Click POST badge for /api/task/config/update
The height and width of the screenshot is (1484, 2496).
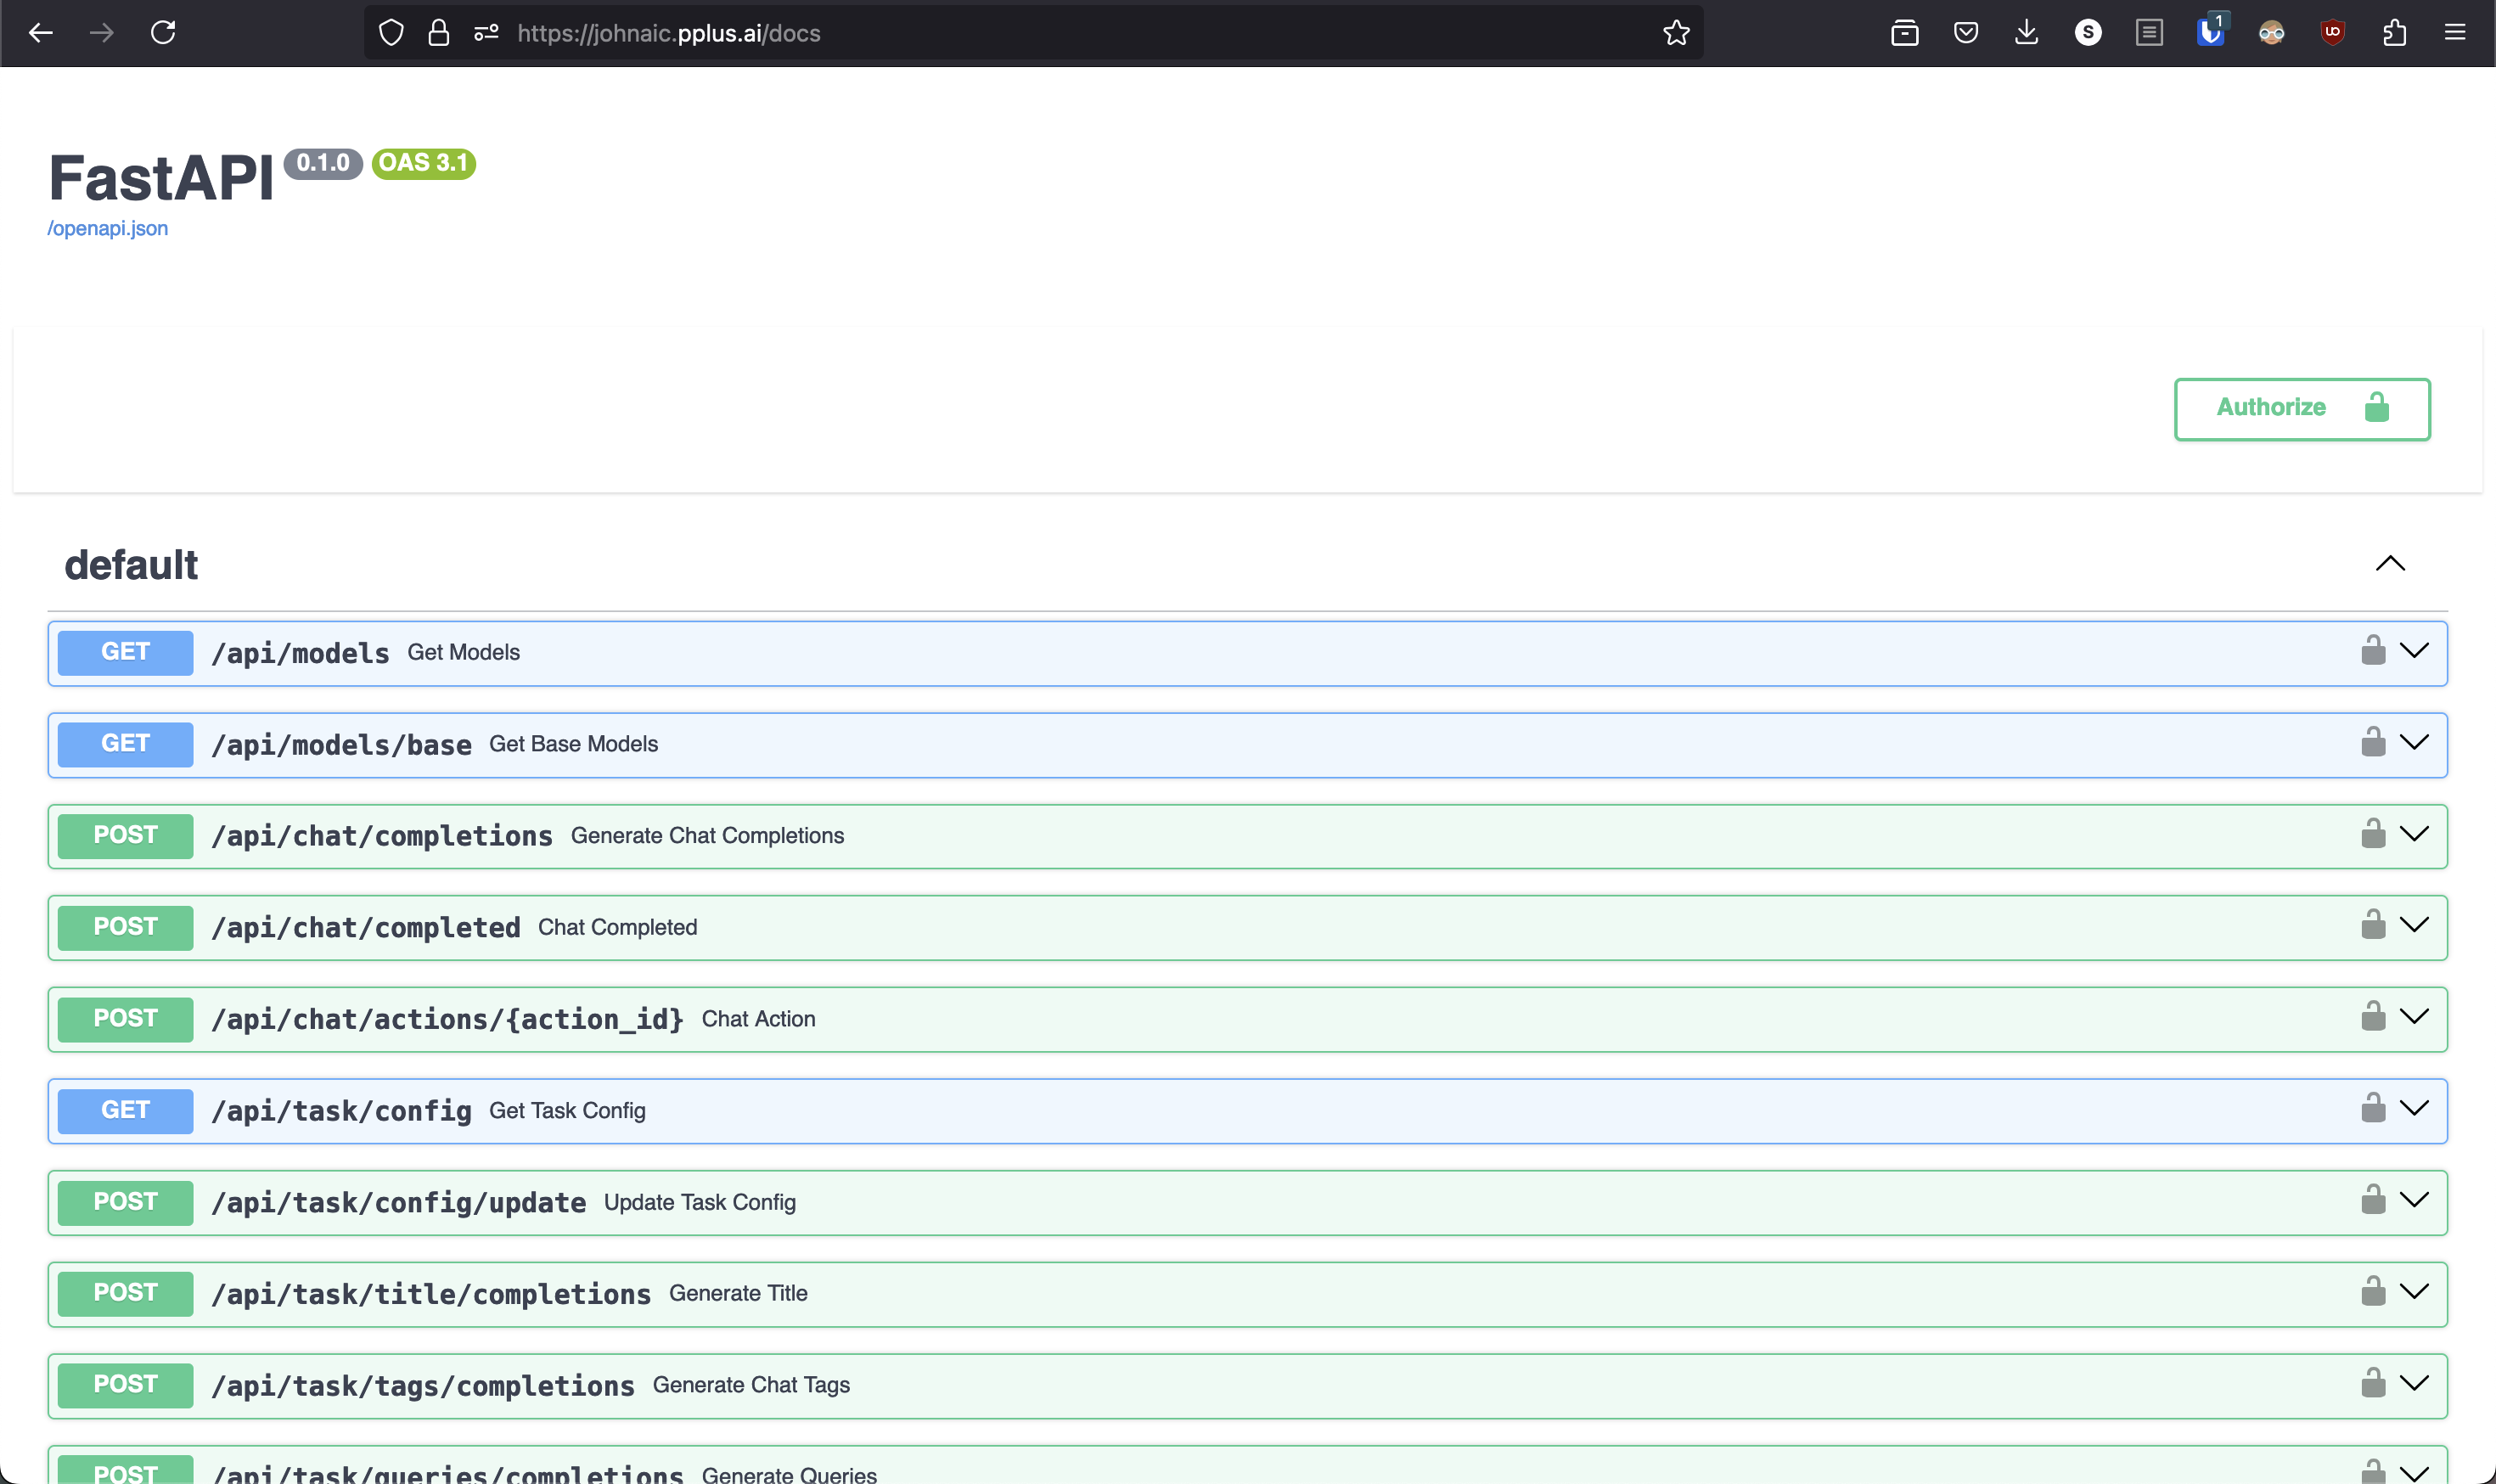click(125, 1202)
